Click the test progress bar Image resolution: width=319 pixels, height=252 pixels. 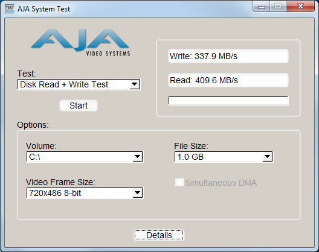[228, 101]
